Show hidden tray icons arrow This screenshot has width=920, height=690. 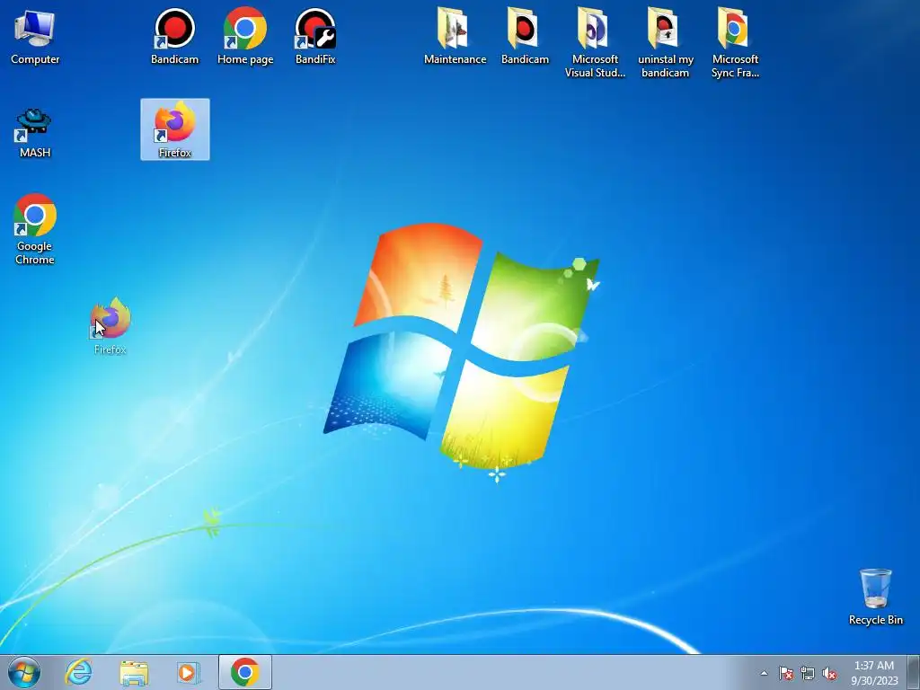pos(764,673)
